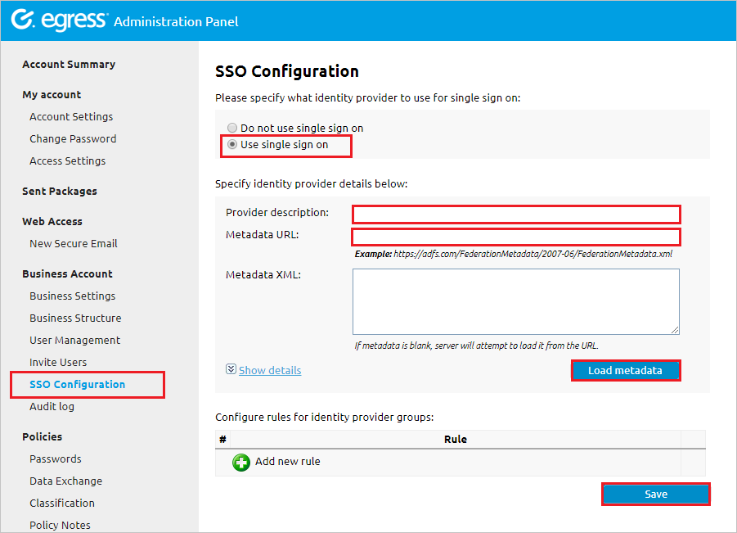Open Change Password page
The width and height of the screenshot is (737, 533).
coord(73,139)
